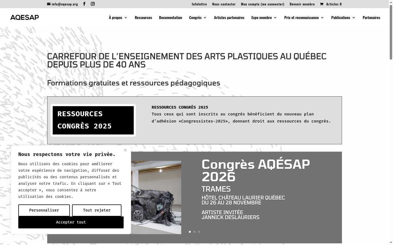
Task: Open the Documentation menu item
Action: click(x=171, y=17)
